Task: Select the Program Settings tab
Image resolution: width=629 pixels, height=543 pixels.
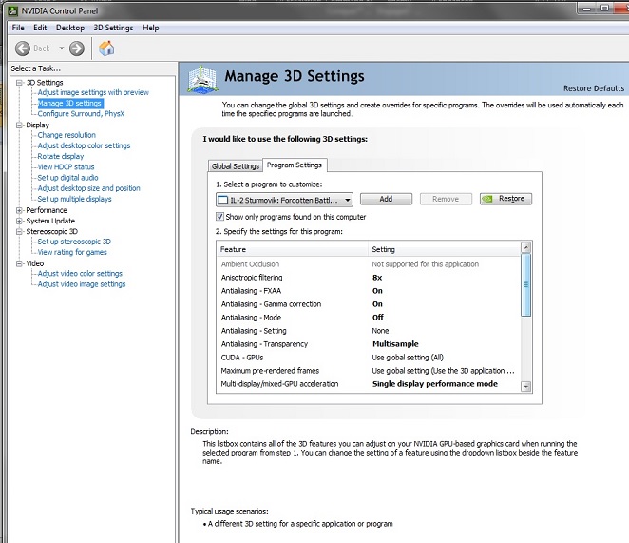Action: click(x=295, y=165)
